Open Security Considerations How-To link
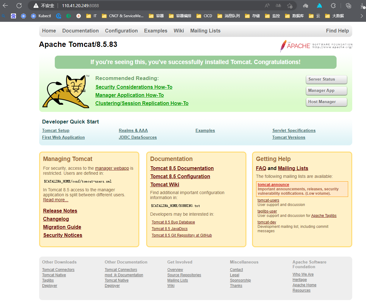This screenshot has height=301, width=366. click(134, 87)
